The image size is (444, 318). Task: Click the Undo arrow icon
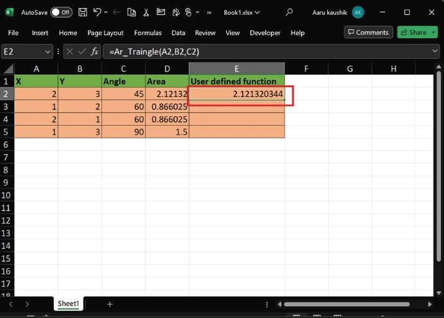click(x=97, y=12)
